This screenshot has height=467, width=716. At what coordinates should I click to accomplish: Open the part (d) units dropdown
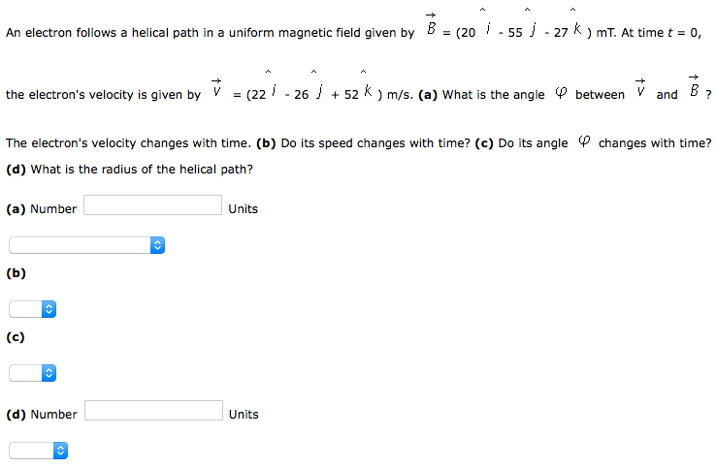pos(39,451)
